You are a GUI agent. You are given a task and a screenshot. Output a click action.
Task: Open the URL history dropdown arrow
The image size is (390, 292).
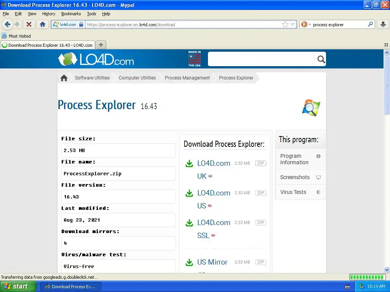click(293, 24)
